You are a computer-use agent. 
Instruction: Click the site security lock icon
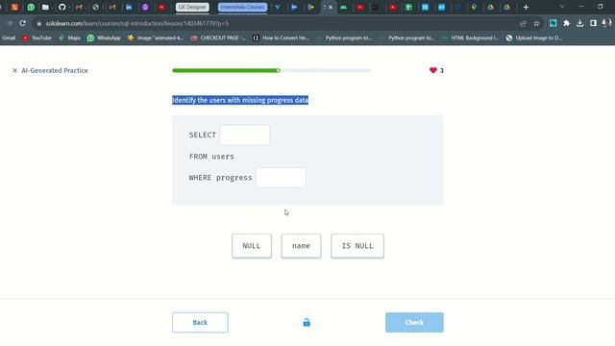38,23
